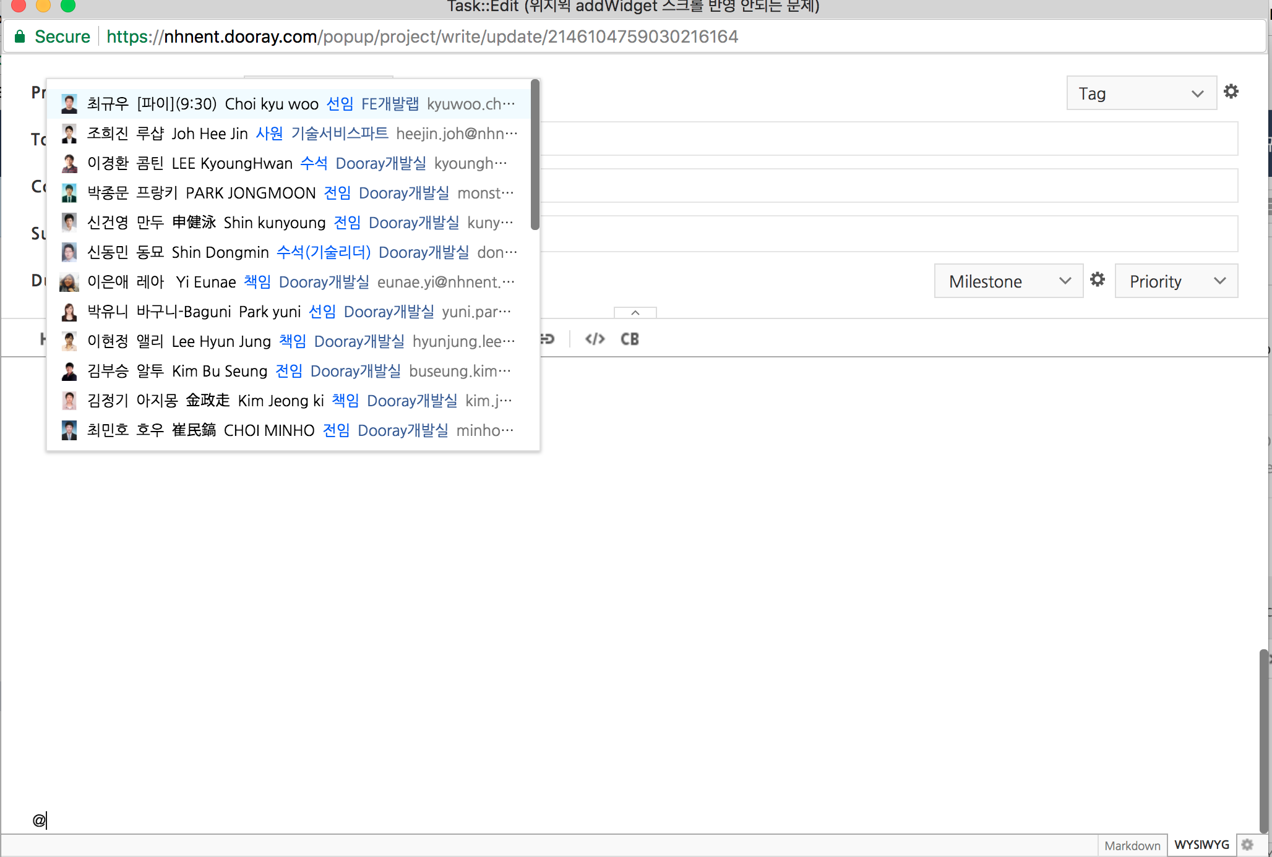Click the Dooray개발실 link for Shin Dongmin
This screenshot has height=857, width=1272.
click(x=423, y=252)
